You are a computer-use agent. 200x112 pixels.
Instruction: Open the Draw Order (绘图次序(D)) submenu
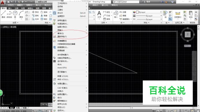pos(71,27)
